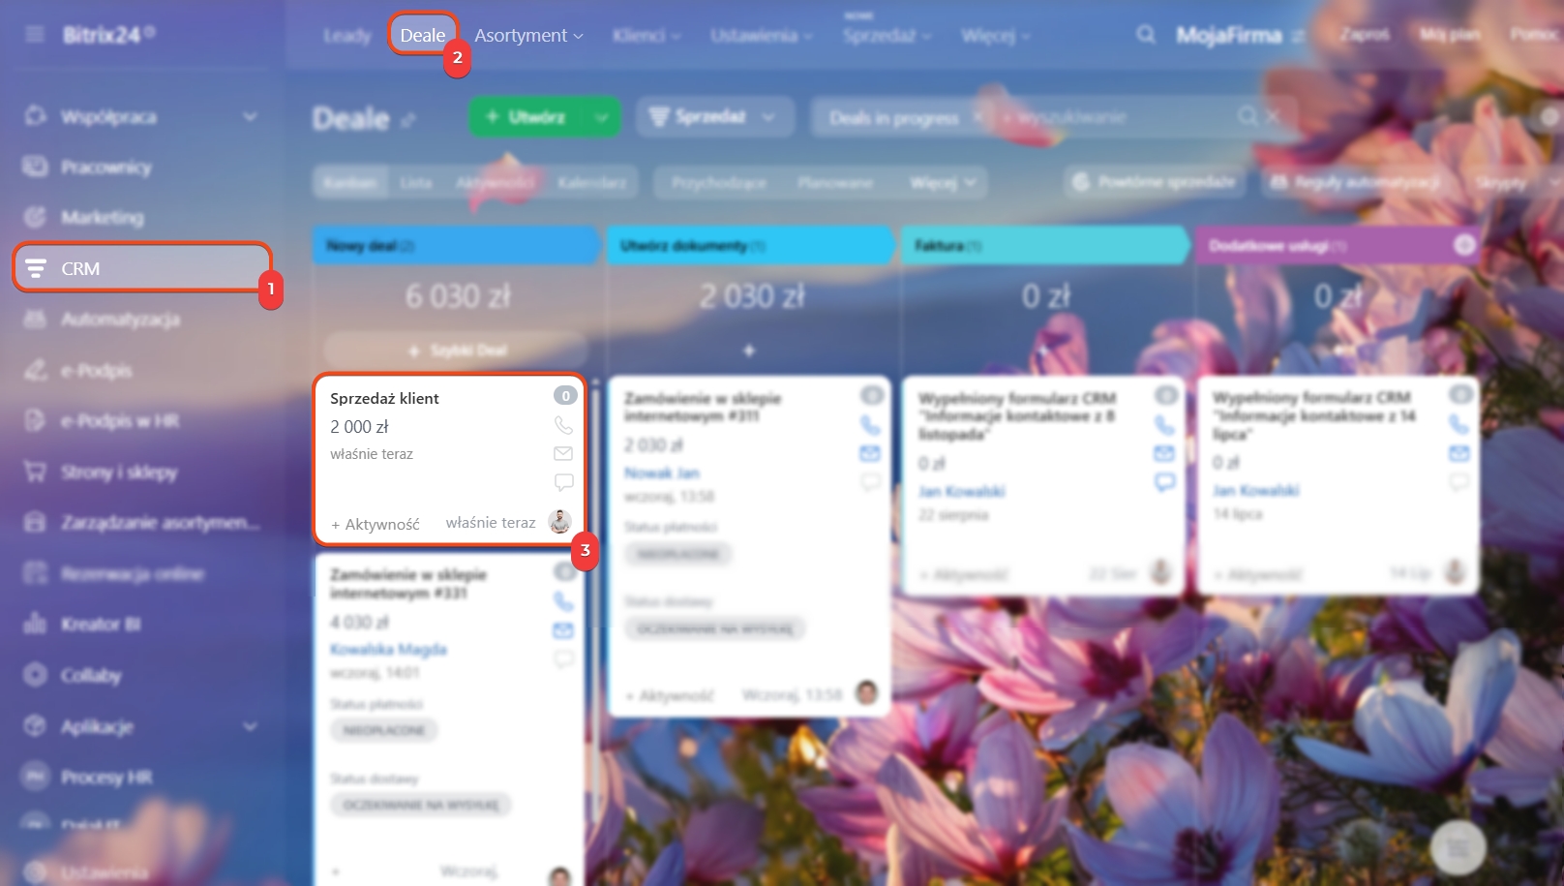
Task: Click the MojaFirma account name
Action: (x=1229, y=35)
